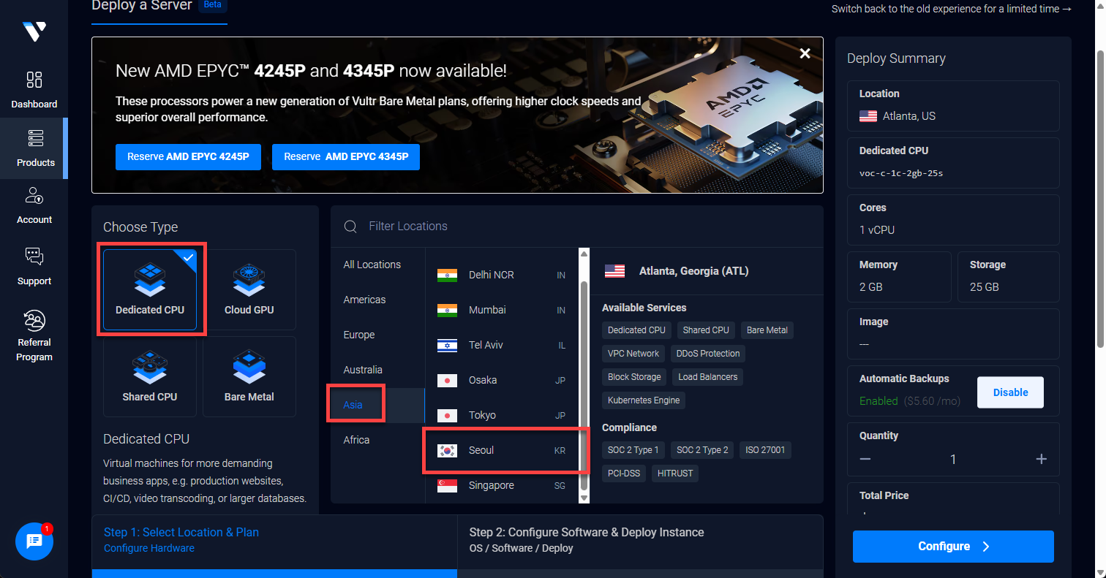1106x578 pixels.
Task: Click the search magnifier icon in Filter Locations
Action: coord(351,227)
